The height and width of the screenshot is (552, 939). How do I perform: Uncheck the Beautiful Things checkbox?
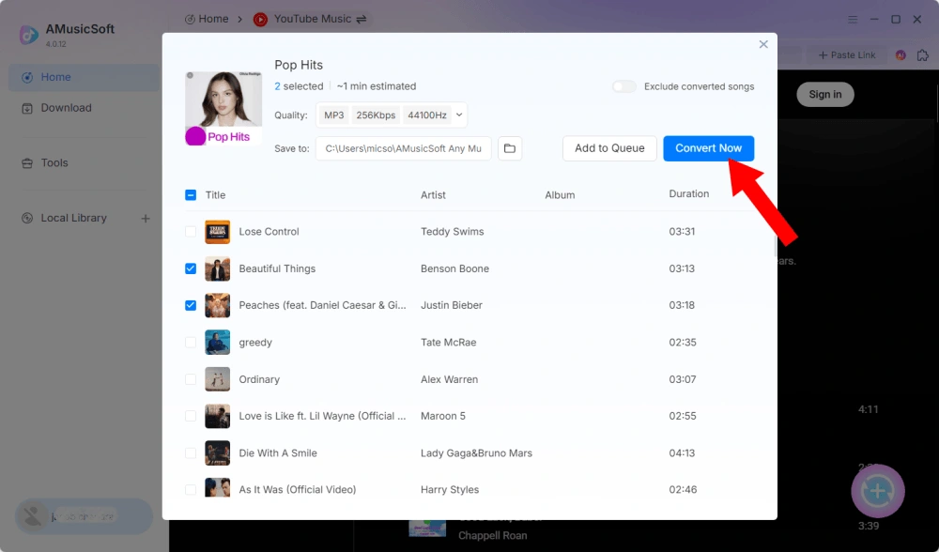[x=191, y=268]
